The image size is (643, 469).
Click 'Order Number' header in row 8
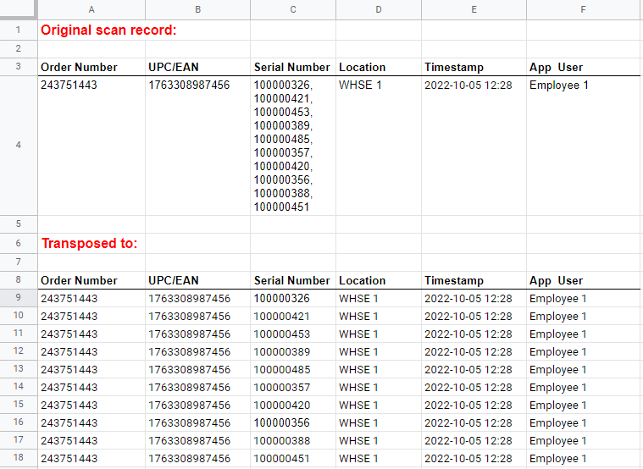(79, 280)
